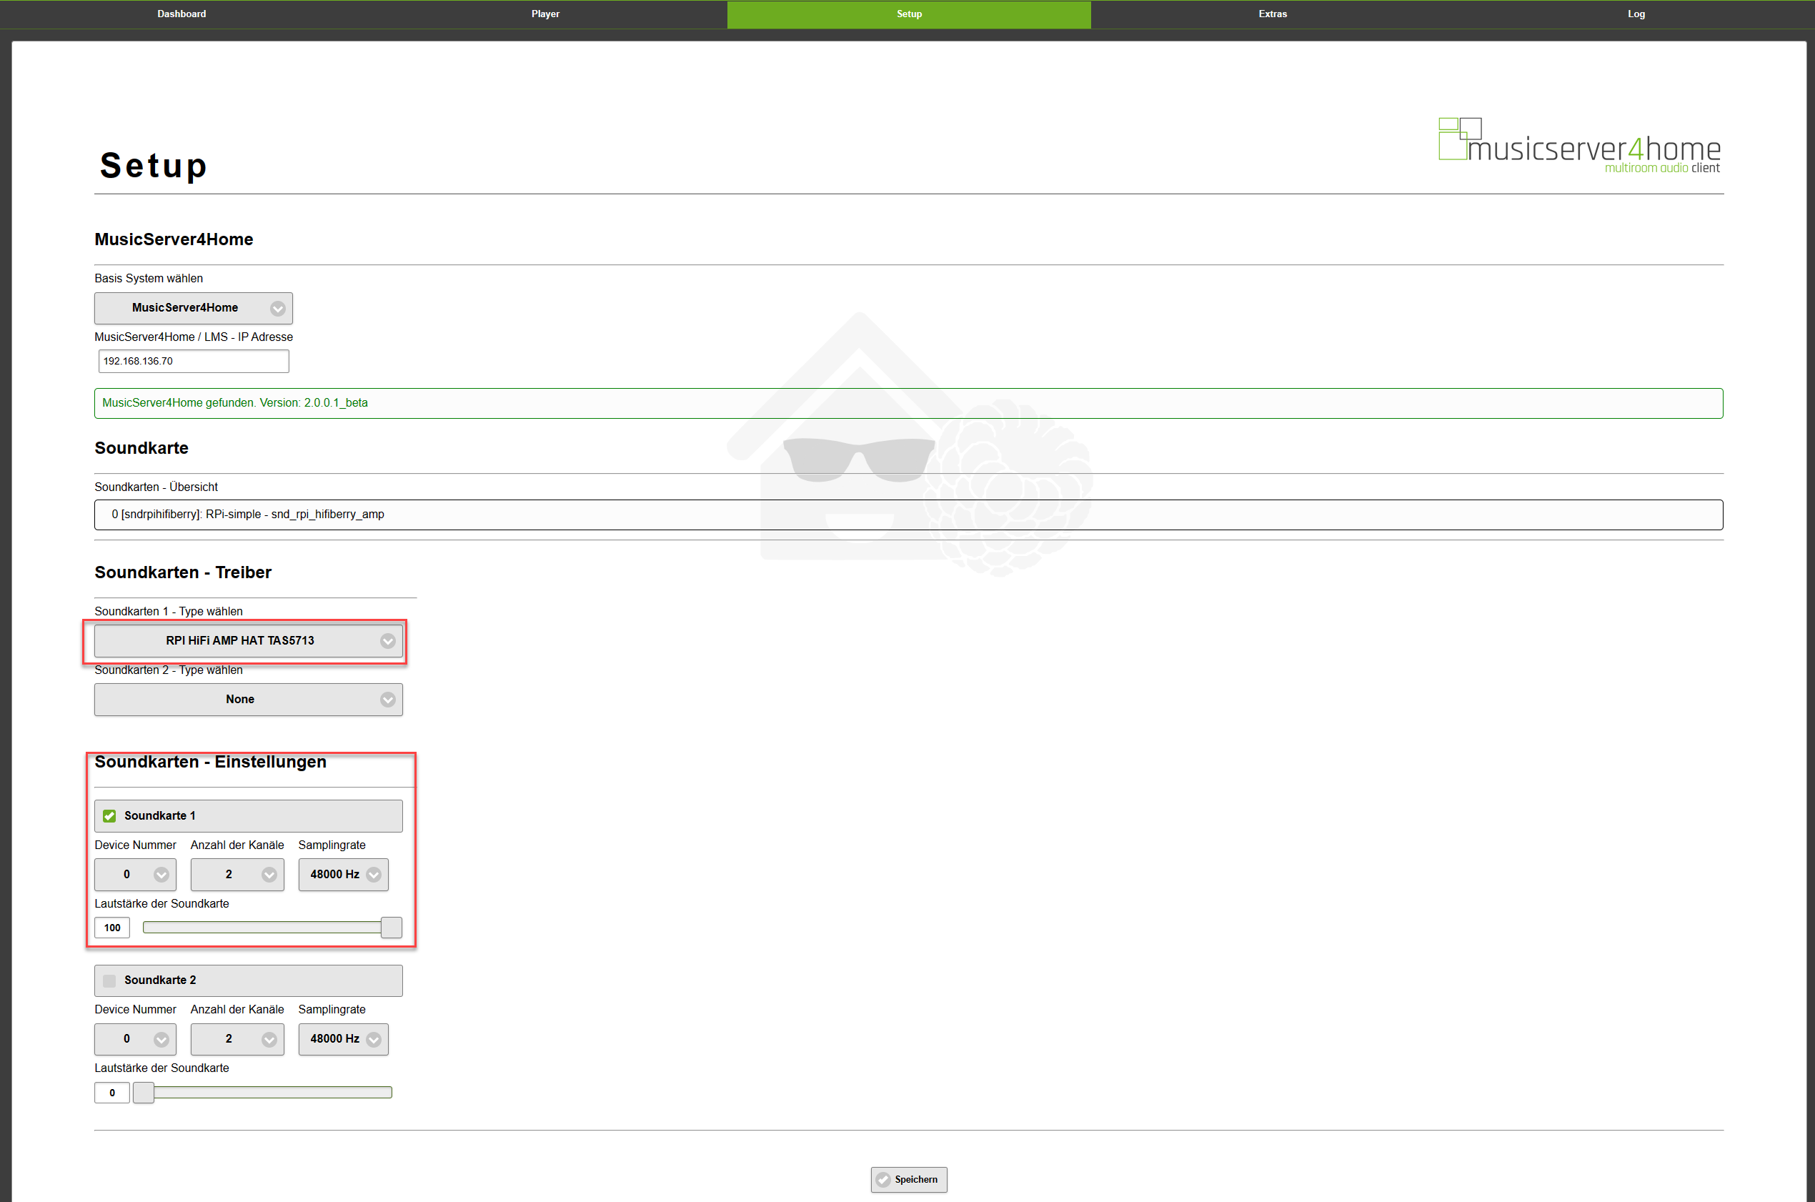Viewport: 1815px width, 1202px height.
Task: Open Soundkarte 2 Anzahl der Kanäle dropdown
Action: point(237,1039)
